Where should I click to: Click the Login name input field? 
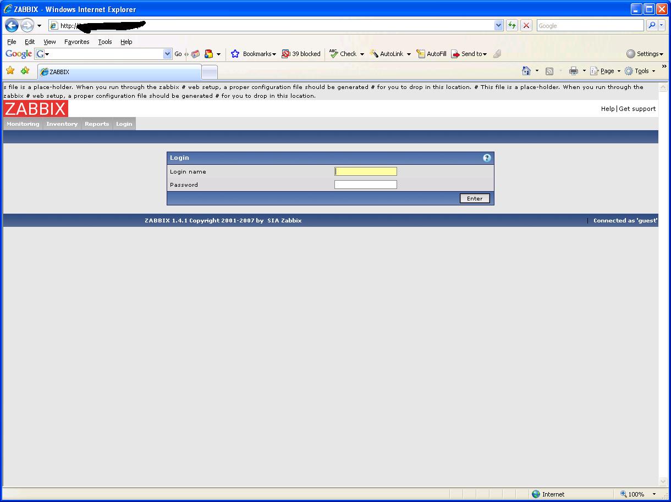click(366, 171)
